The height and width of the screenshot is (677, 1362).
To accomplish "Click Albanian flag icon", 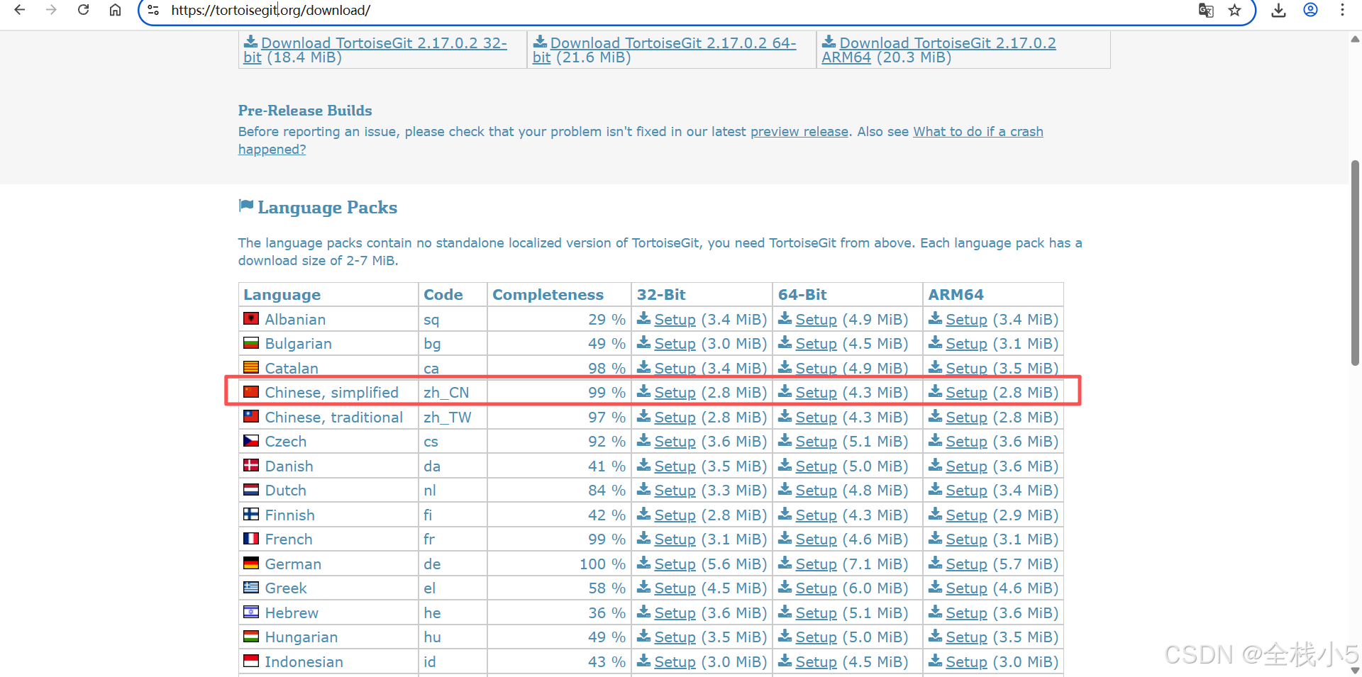I will click(x=251, y=318).
